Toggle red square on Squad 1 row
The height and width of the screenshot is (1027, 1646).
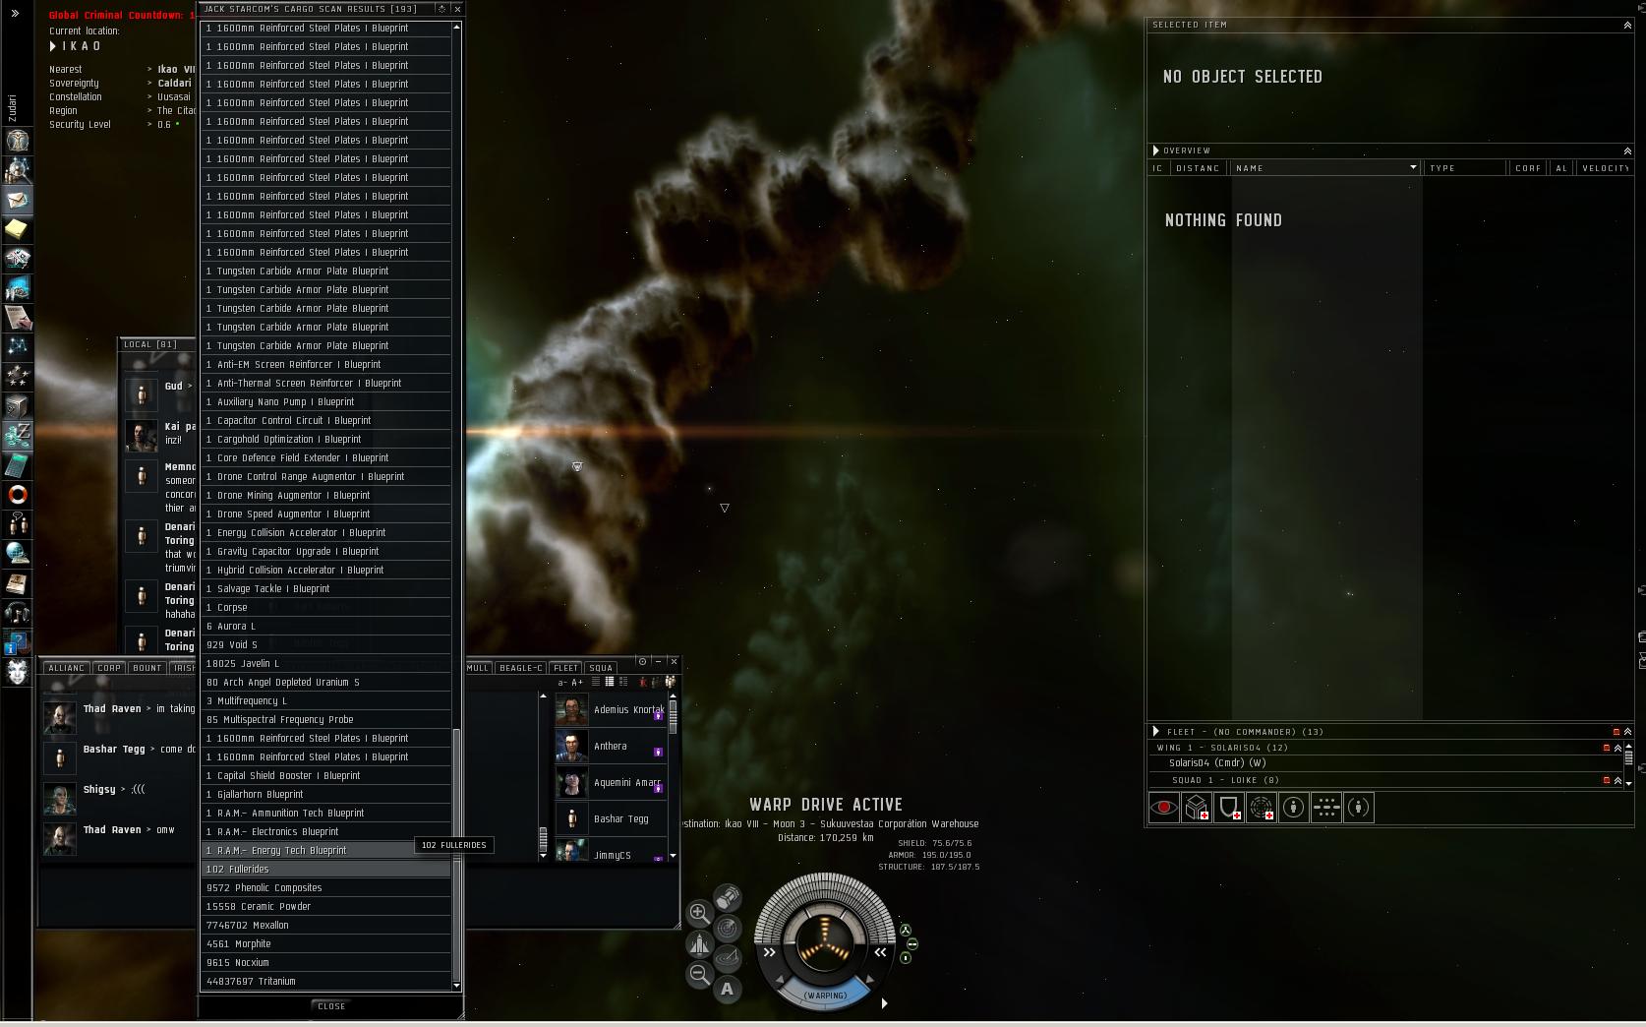click(1607, 780)
